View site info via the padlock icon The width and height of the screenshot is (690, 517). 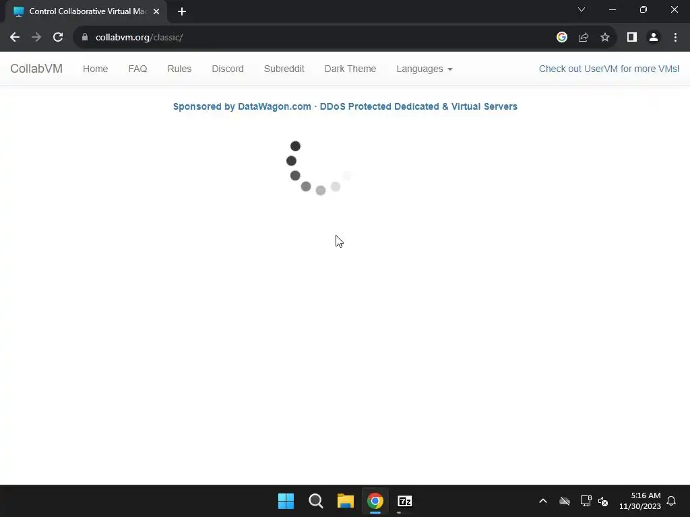85,38
